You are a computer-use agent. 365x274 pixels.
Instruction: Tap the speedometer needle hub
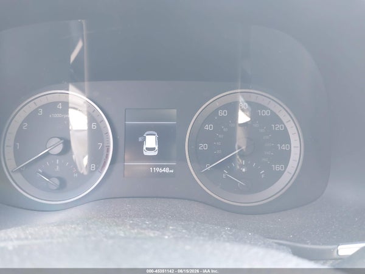pyautogui.click(x=245, y=147)
